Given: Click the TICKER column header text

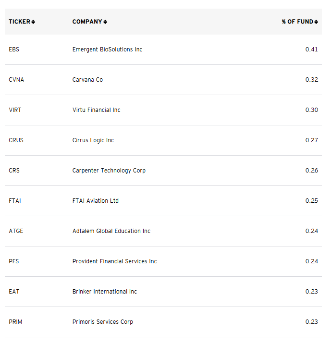Looking at the screenshot, I should (x=20, y=22).
